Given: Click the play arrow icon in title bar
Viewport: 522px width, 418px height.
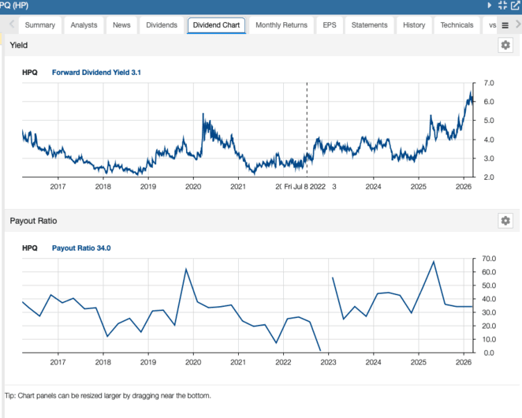Looking at the screenshot, I should pyautogui.click(x=490, y=6).
